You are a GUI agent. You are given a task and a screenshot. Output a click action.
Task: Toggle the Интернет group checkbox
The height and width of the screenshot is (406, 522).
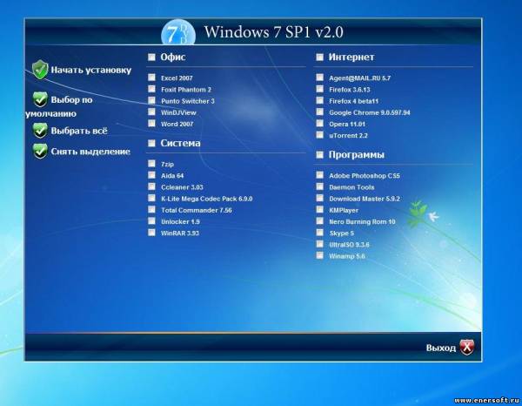319,57
